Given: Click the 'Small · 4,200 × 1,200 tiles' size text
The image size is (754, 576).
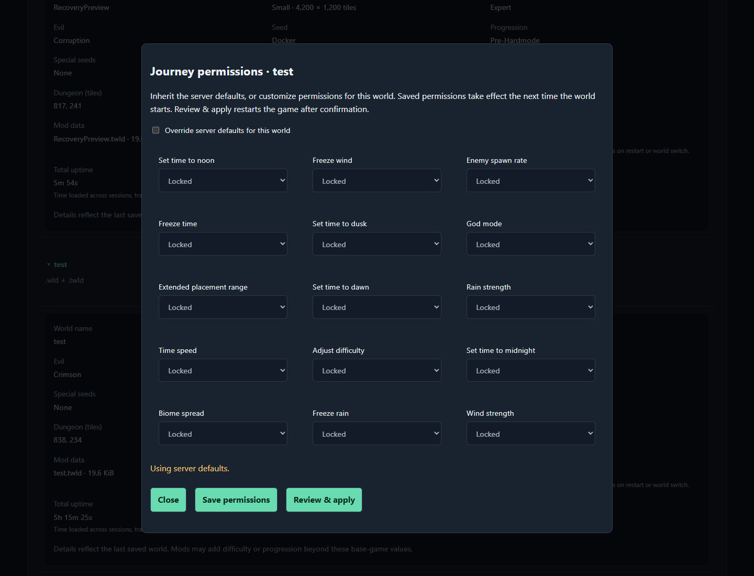Looking at the screenshot, I should [314, 8].
